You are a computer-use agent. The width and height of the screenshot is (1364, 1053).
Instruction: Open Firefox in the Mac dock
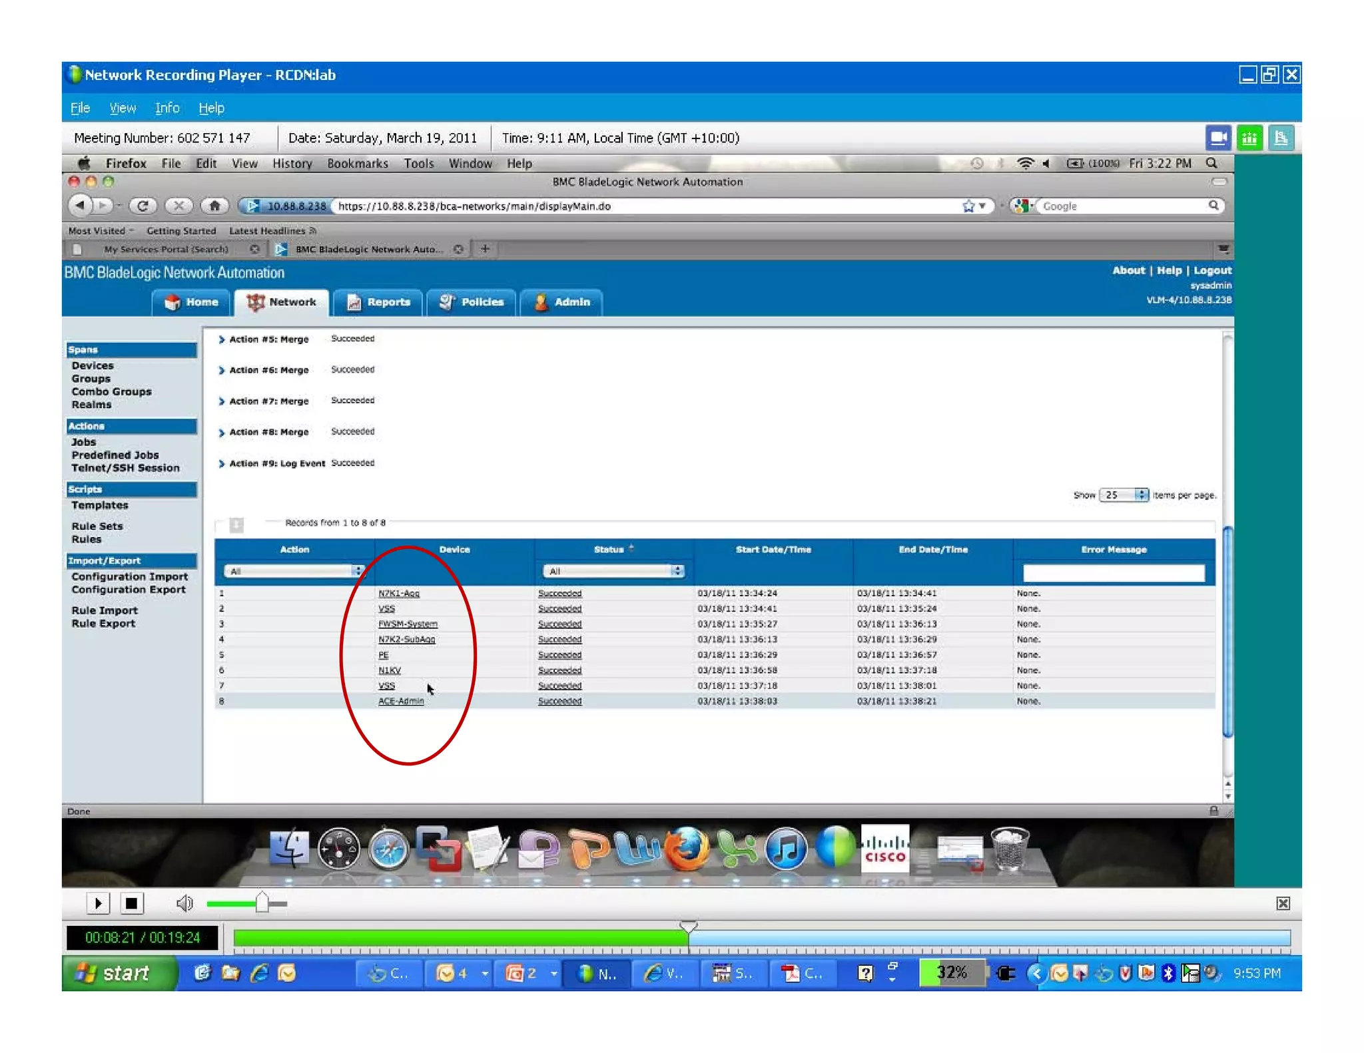pos(687,849)
